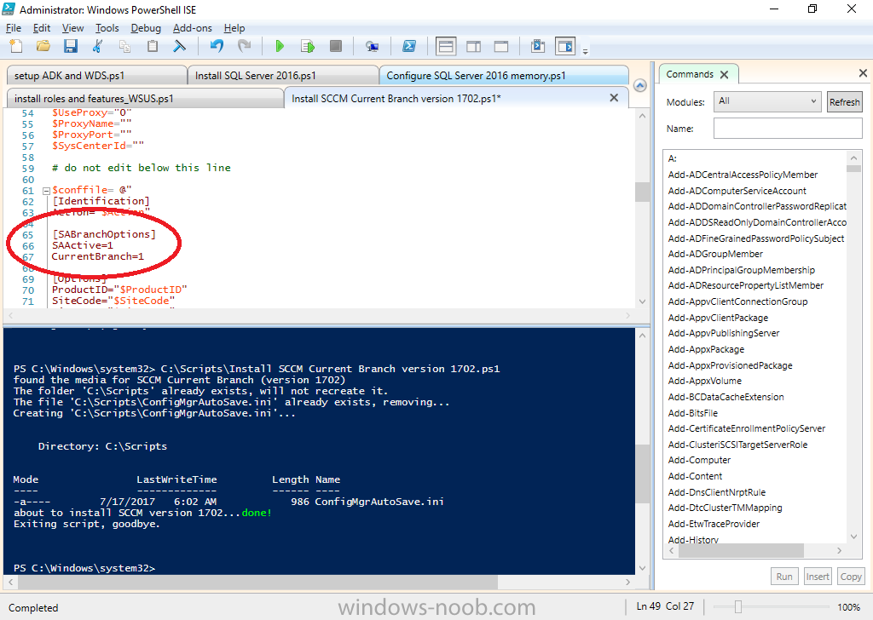873x620 pixels.
Task: Stop operation with the square icon
Action: (x=335, y=46)
